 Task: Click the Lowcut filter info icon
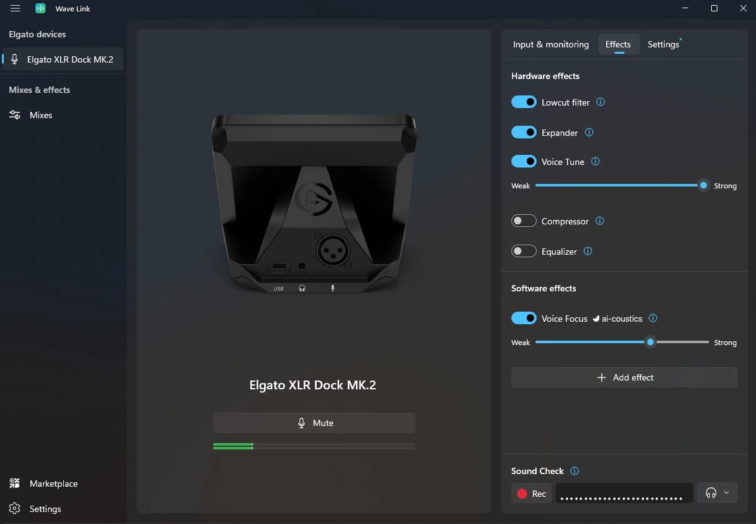[x=601, y=102]
